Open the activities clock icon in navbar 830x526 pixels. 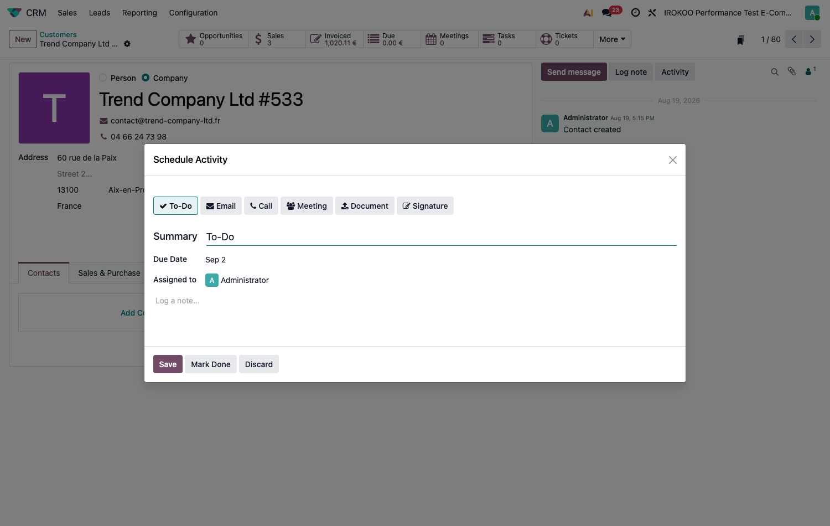coord(635,12)
